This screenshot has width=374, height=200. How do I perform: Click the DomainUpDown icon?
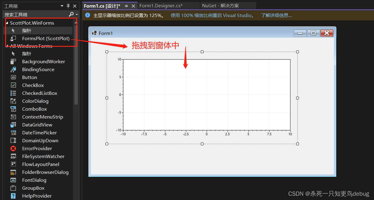click(x=13, y=141)
